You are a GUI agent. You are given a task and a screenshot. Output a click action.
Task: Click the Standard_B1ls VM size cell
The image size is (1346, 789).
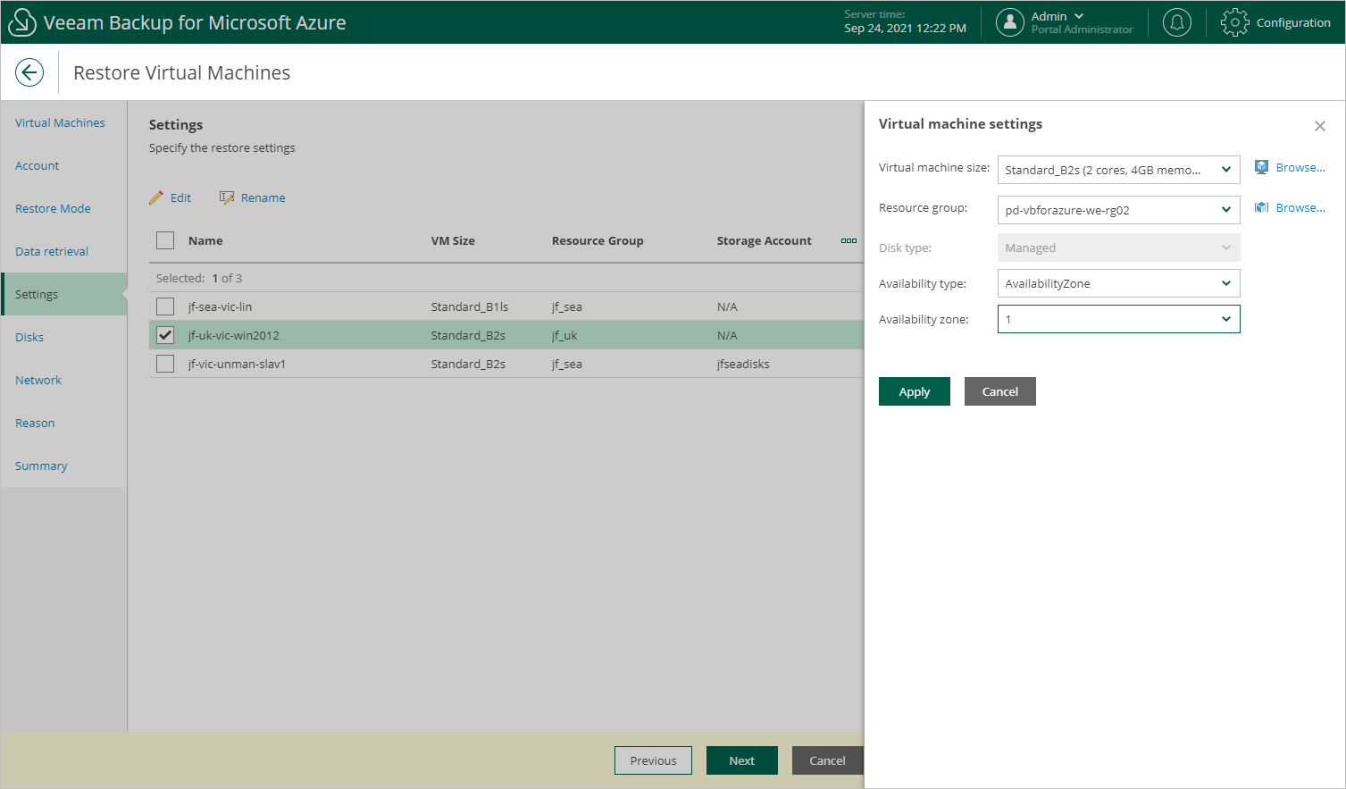click(470, 306)
